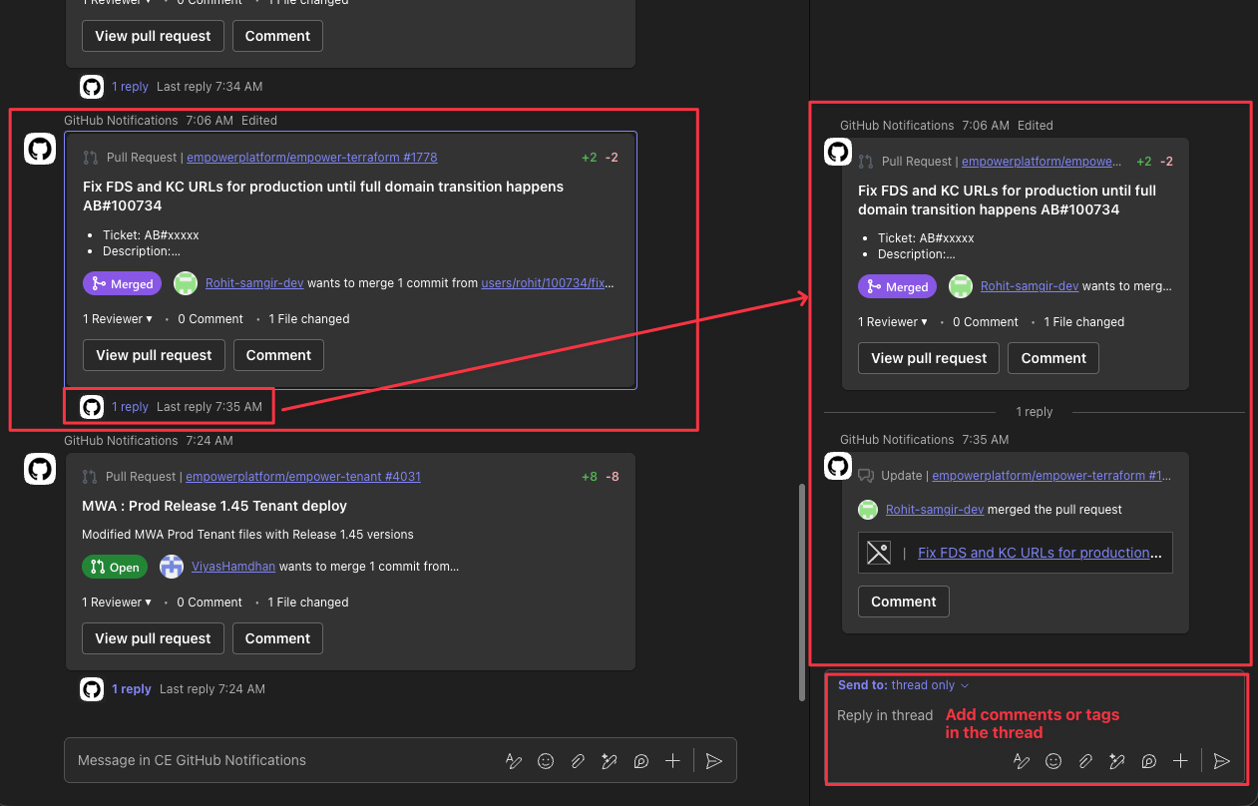Viewport: 1258px width, 806px height.
Task: Expand 1 Reviewer on terraform #1778 channel card
Action: (118, 319)
